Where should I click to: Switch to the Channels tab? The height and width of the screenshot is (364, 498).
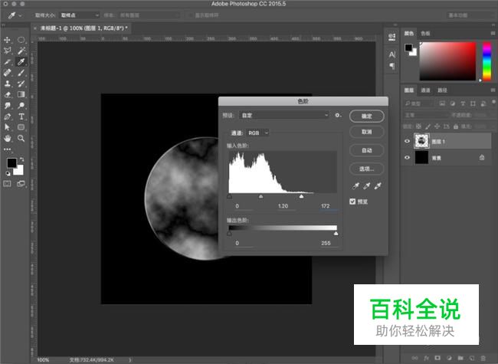click(x=425, y=90)
